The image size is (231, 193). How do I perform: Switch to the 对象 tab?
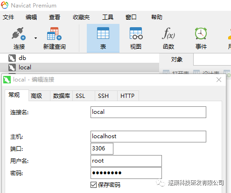176,59
